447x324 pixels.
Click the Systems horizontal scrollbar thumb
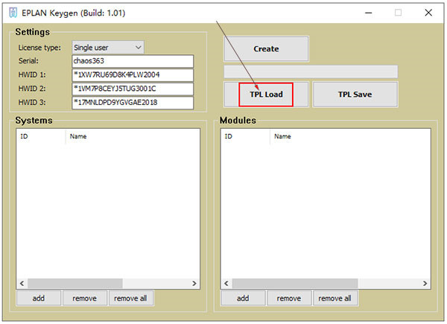[x=75, y=284]
